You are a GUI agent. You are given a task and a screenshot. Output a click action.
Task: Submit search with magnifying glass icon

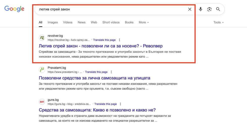pos(218,9)
